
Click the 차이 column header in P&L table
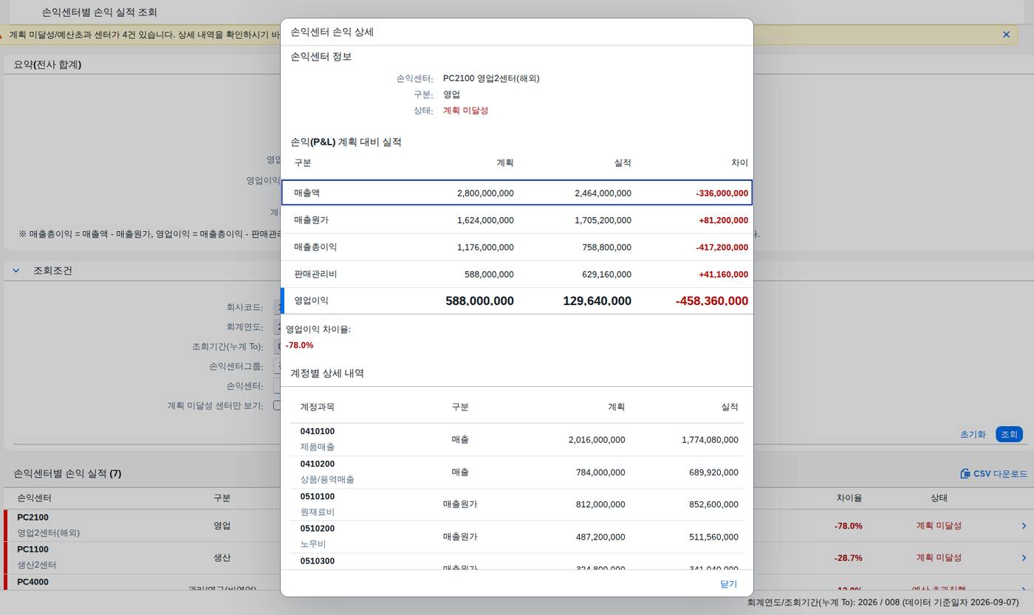[739, 162]
